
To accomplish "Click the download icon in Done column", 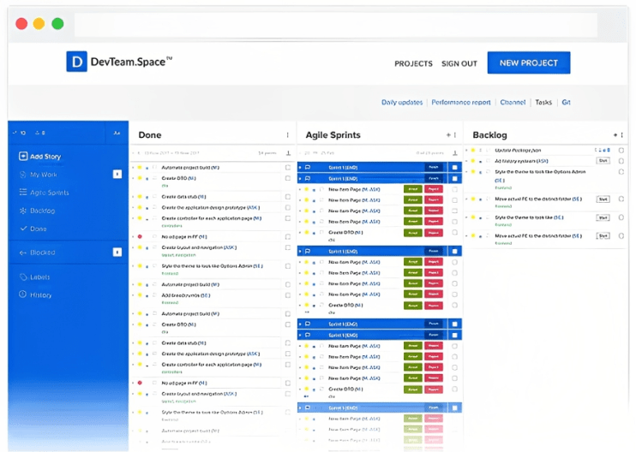I will [x=287, y=153].
